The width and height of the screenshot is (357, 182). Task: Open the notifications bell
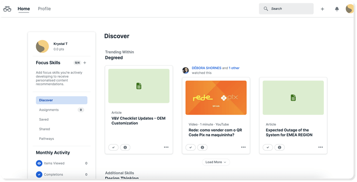(x=337, y=9)
